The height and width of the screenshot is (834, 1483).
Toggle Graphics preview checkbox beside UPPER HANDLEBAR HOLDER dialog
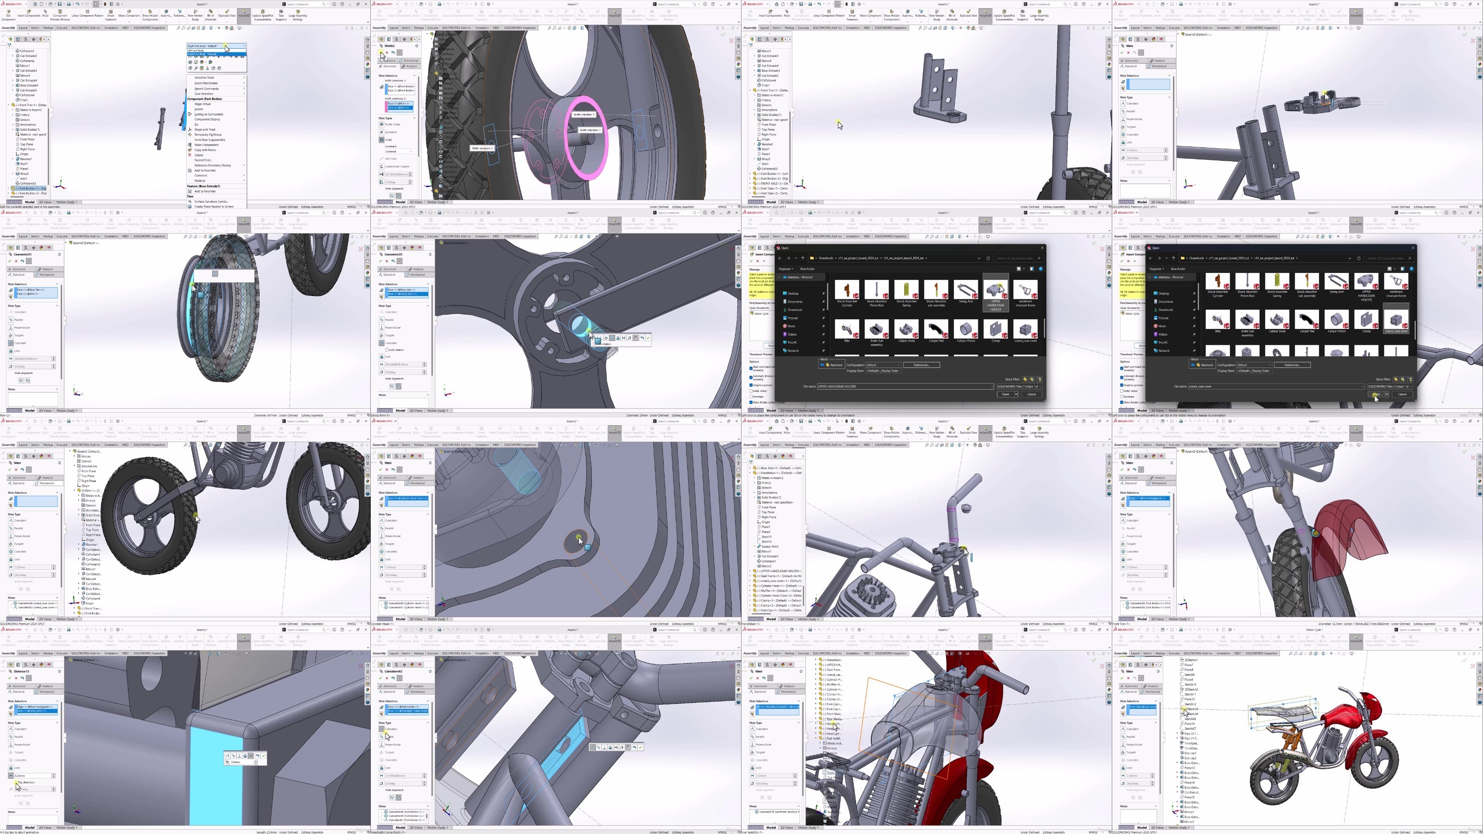[x=751, y=385]
